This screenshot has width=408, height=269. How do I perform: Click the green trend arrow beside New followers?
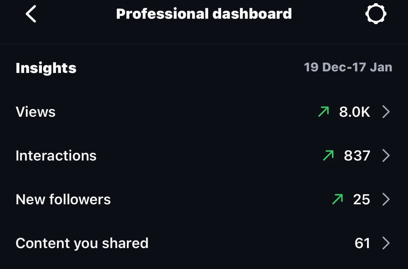point(337,199)
